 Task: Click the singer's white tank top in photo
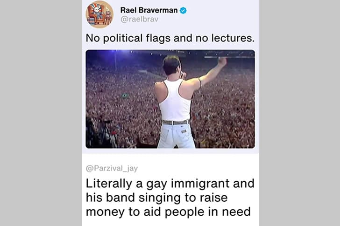174,101
